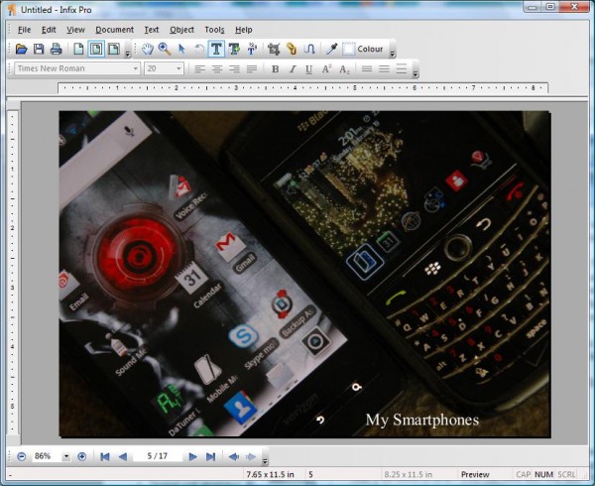Zoom out with the minus button
Image resolution: width=595 pixels, height=486 pixels.
coord(21,456)
